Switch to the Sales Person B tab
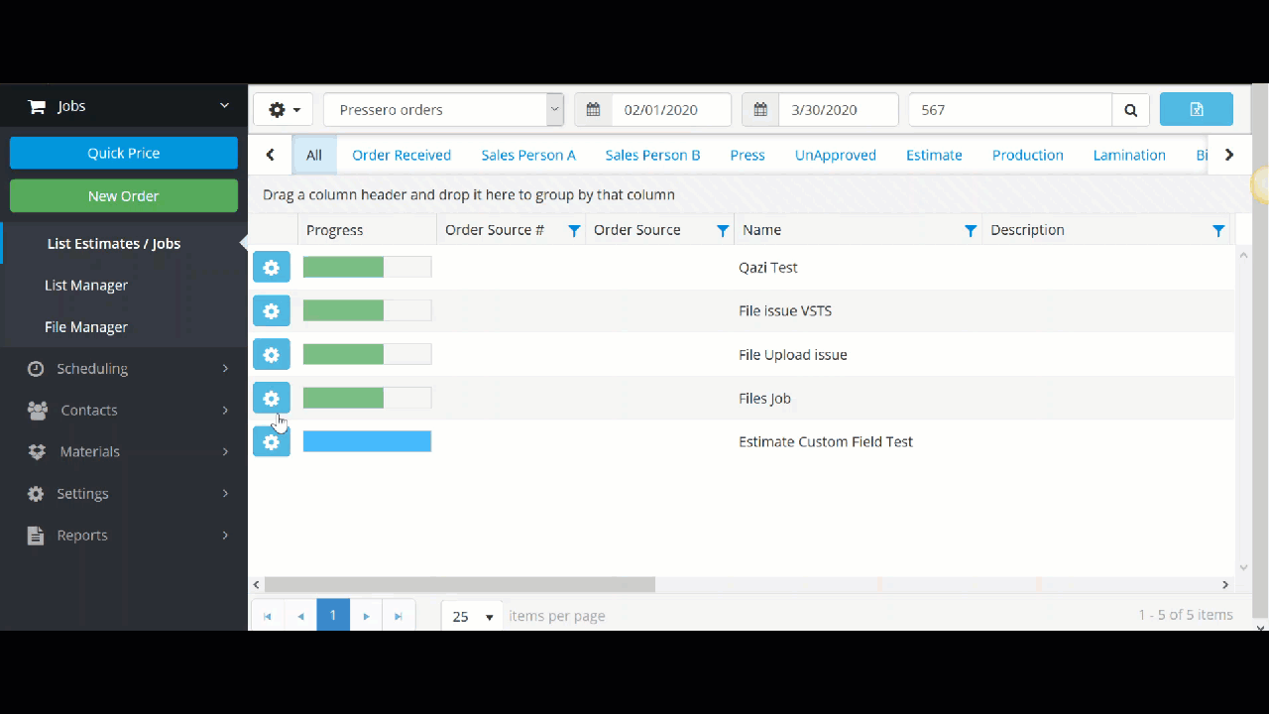 (652, 155)
